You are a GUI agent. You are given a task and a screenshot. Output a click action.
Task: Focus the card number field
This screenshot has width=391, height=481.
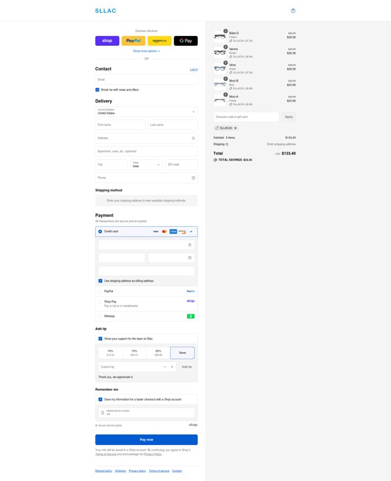pos(146,245)
